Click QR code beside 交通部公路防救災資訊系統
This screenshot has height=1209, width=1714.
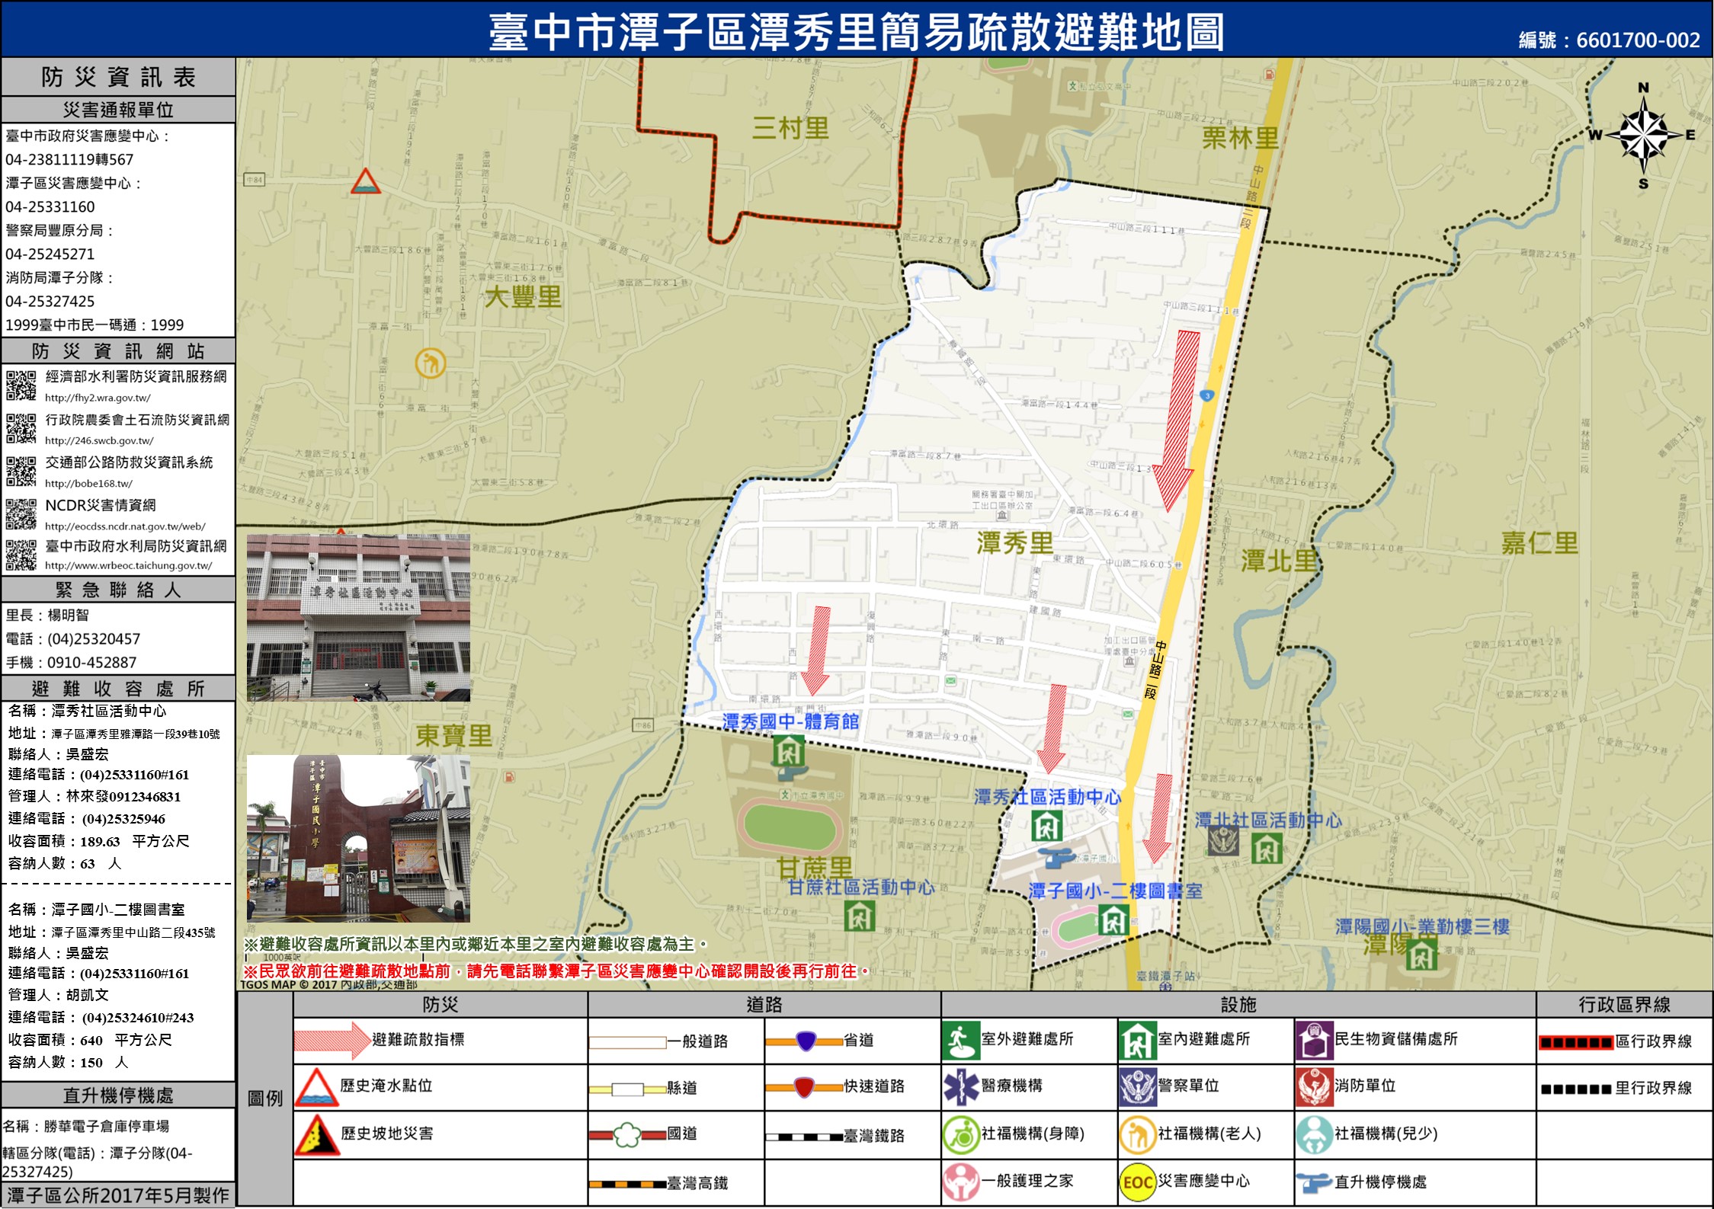tap(21, 471)
